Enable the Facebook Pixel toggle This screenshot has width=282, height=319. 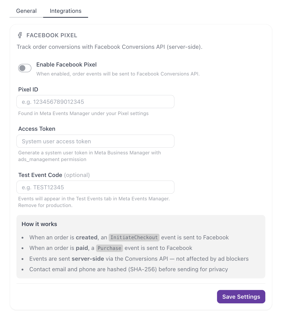[25, 68]
